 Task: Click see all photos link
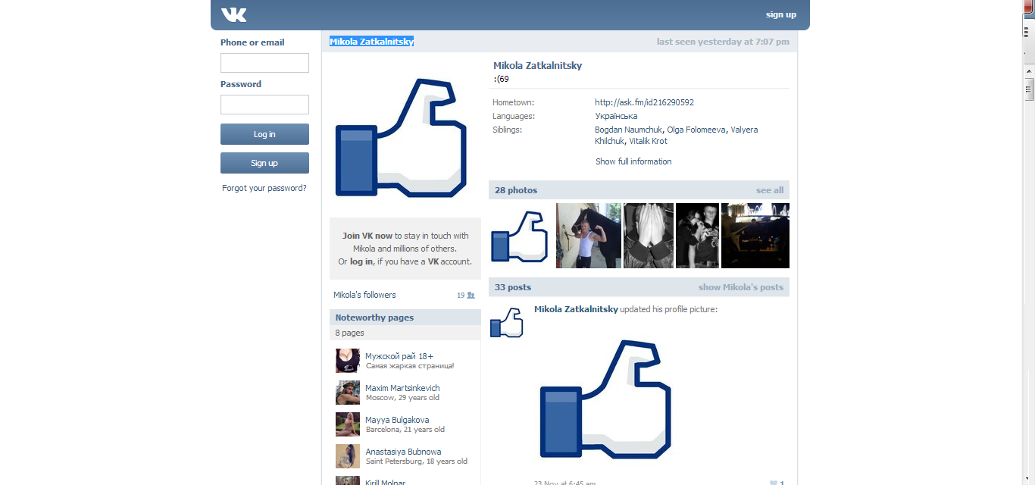(770, 190)
